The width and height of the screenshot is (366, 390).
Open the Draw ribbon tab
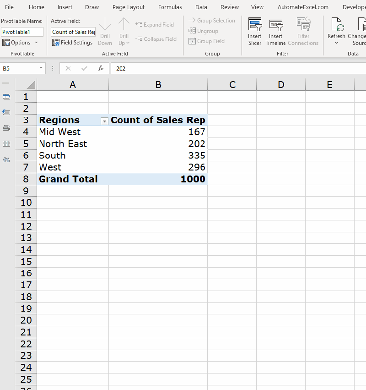coord(91,7)
